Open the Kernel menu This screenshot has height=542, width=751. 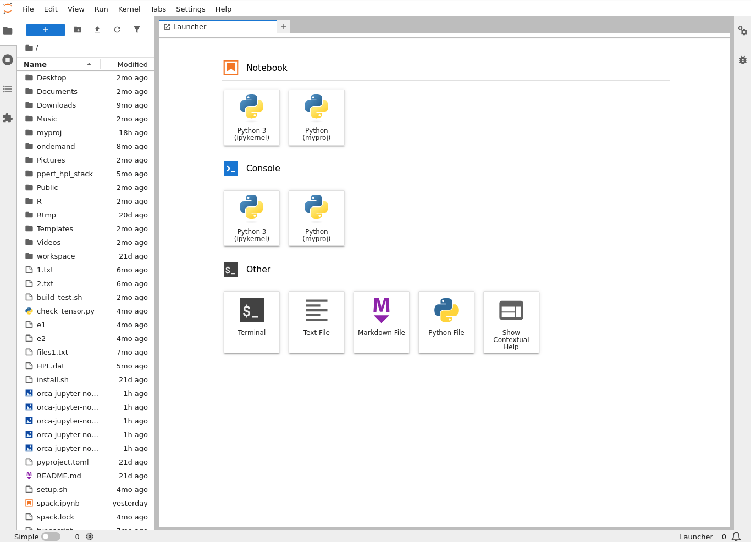[x=129, y=9]
